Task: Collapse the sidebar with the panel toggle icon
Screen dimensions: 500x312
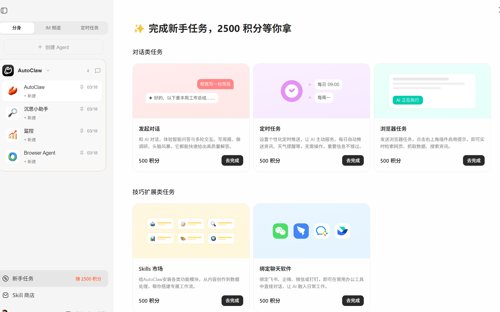Action: point(4,11)
